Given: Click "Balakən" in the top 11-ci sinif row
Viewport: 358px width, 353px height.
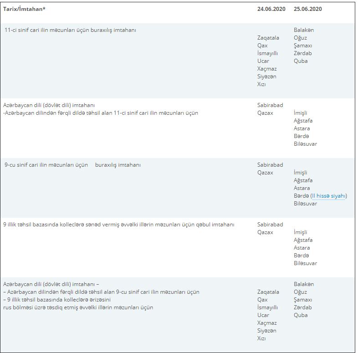Looking at the screenshot, I should coord(304,30).
